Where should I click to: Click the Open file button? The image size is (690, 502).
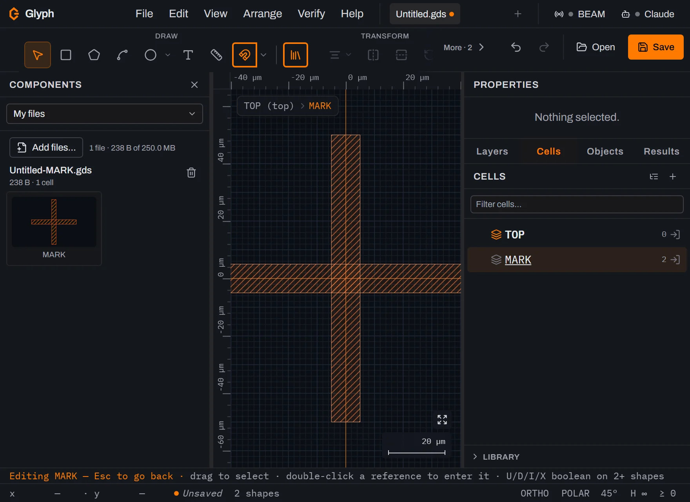[x=596, y=47]
